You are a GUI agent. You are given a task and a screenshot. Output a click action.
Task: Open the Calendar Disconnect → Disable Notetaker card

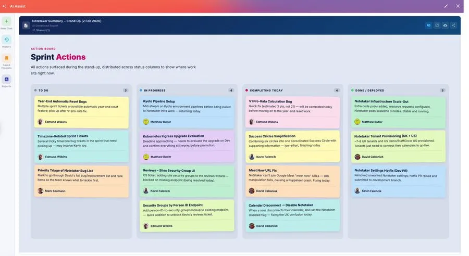(292, 215)
